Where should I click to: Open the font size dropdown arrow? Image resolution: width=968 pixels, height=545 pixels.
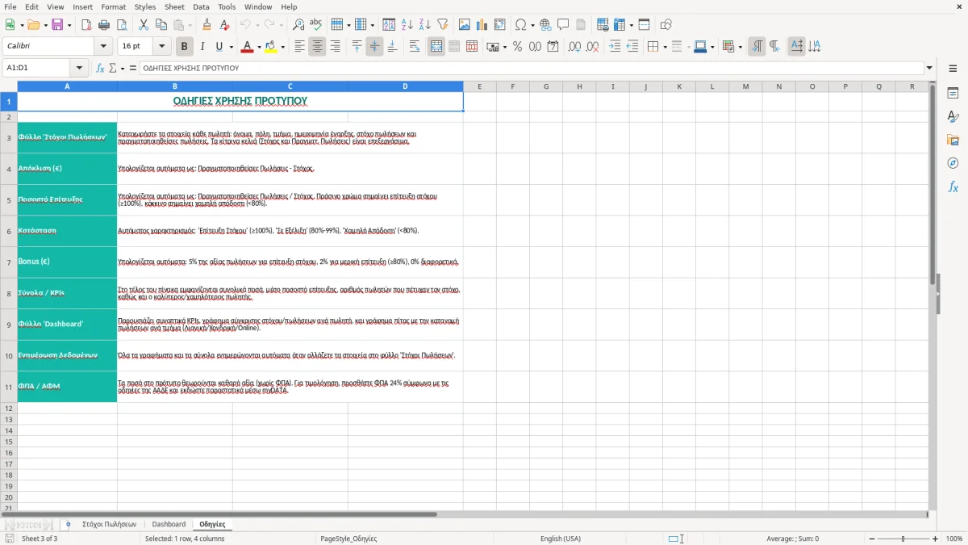[162, 47]
